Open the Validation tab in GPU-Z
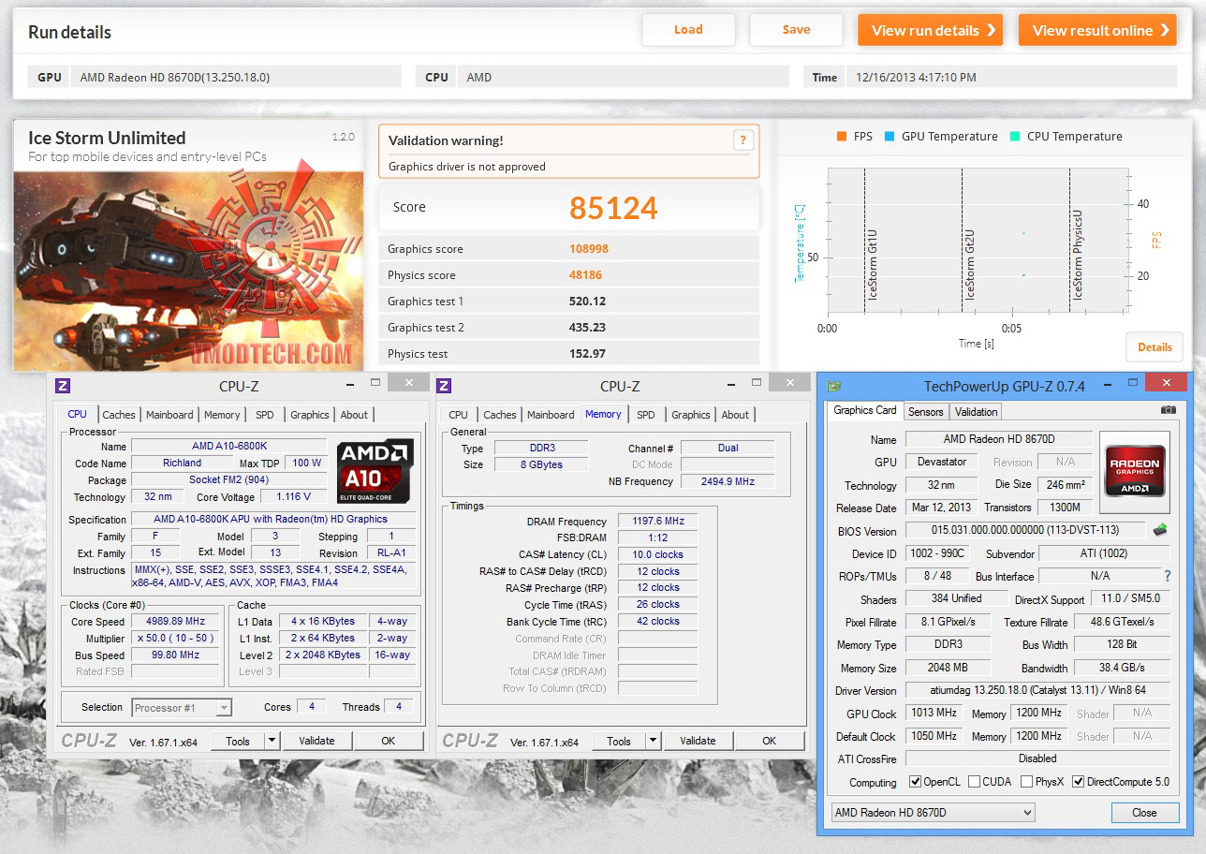 tap(977, 412)
